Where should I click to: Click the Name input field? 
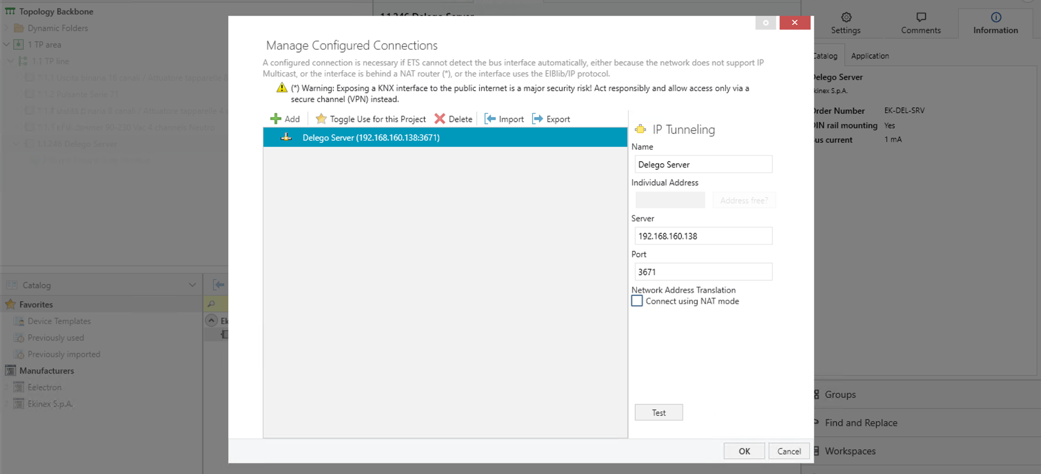(x=703, y=164)
